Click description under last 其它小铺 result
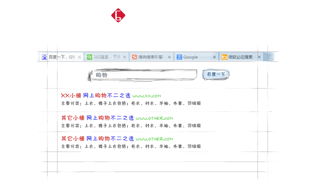 point(131,146)
